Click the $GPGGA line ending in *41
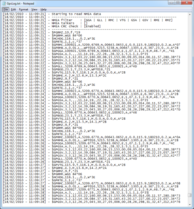 [89, 51]
